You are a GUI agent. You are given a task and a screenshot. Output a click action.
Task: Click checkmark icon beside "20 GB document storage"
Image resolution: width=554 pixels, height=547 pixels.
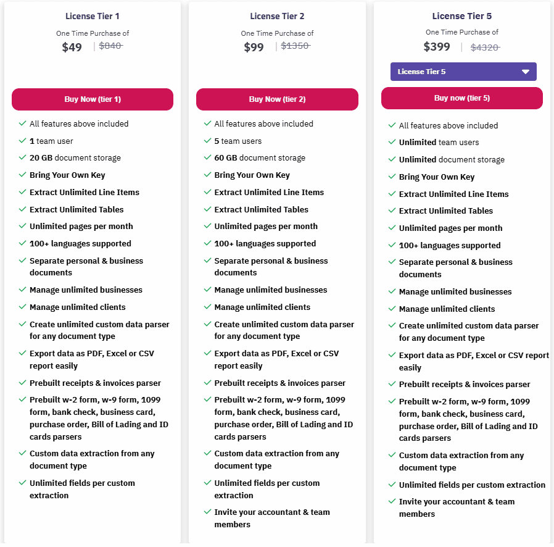pos(22,158)
